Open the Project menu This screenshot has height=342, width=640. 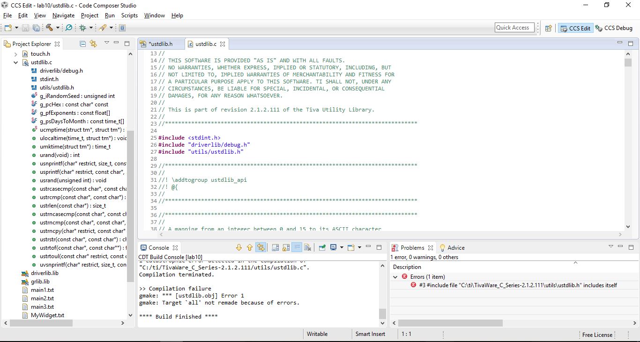coord(89,15)
